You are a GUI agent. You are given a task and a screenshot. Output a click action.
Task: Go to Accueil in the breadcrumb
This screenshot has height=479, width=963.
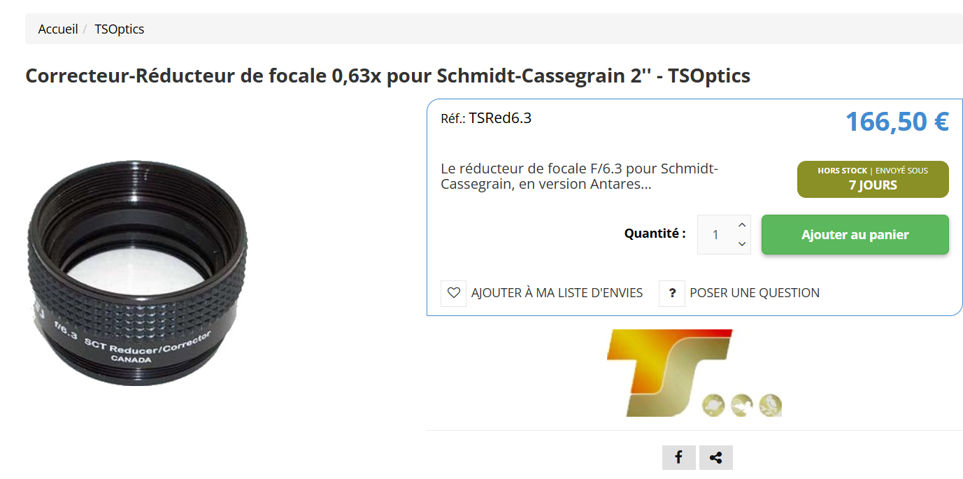click(x=58, y=29)
